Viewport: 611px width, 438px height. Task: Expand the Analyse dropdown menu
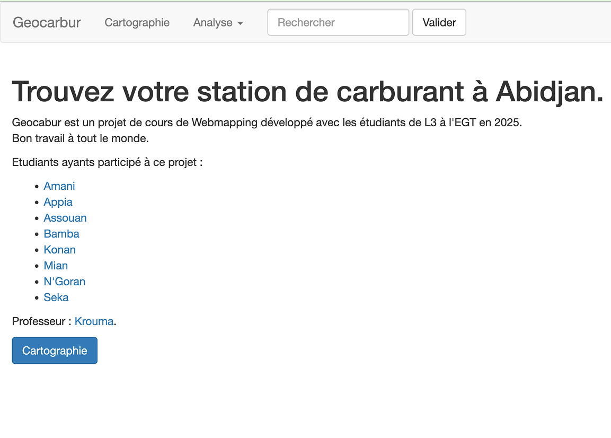(x=218, y=23)
